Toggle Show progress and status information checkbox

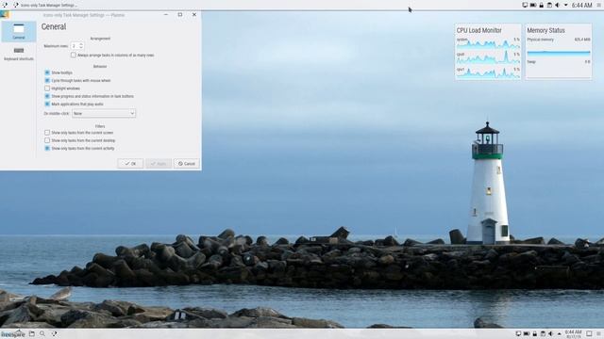pyautogui.click(x=47, y=96)
